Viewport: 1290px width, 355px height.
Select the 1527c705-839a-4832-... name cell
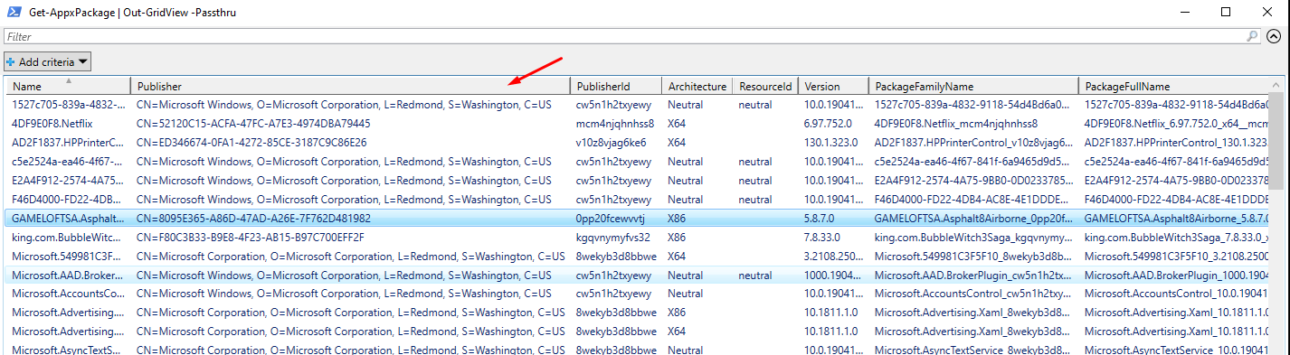point(68,105)
